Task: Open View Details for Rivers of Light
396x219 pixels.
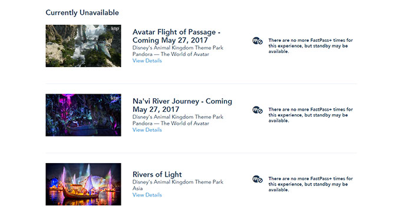Action: tap(147, 195)
